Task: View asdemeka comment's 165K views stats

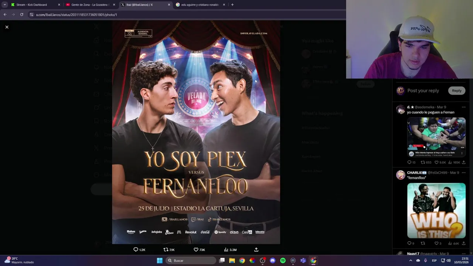Action: [x=454, y=162]
